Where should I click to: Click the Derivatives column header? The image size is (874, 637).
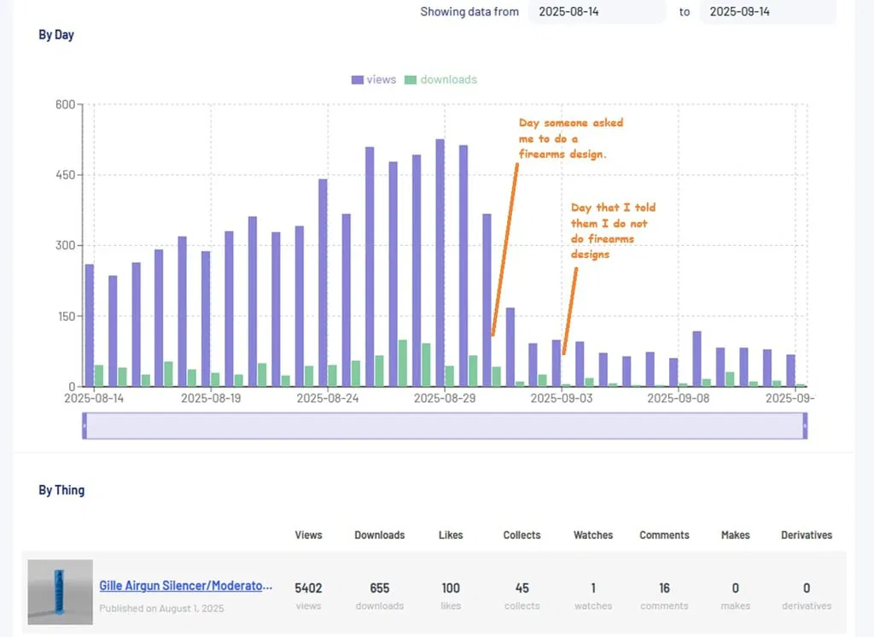(x=806, y=535)
